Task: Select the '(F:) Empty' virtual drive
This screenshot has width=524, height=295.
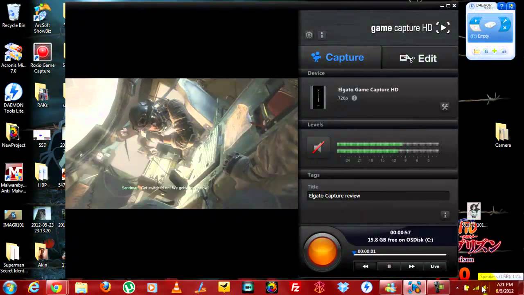Action: [490, 28]
